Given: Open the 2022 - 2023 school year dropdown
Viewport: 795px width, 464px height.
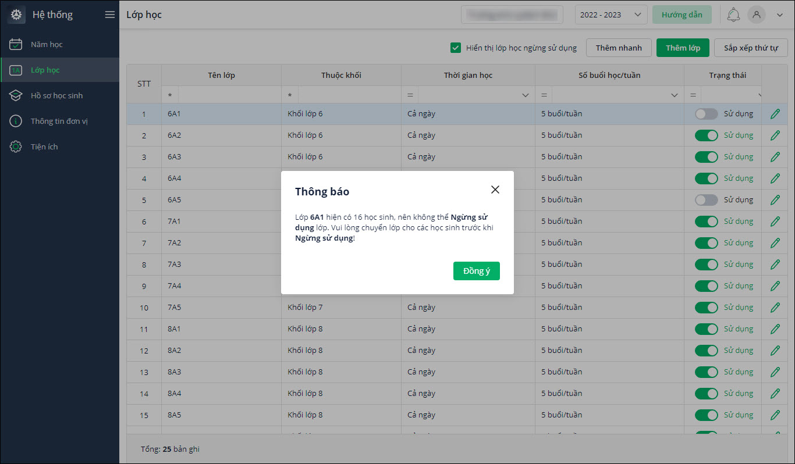Looking at the screenshot, I should pos(611,15).
